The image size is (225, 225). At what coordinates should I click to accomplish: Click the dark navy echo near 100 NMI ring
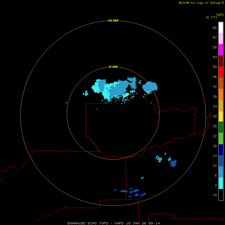[x=190, y=172]
